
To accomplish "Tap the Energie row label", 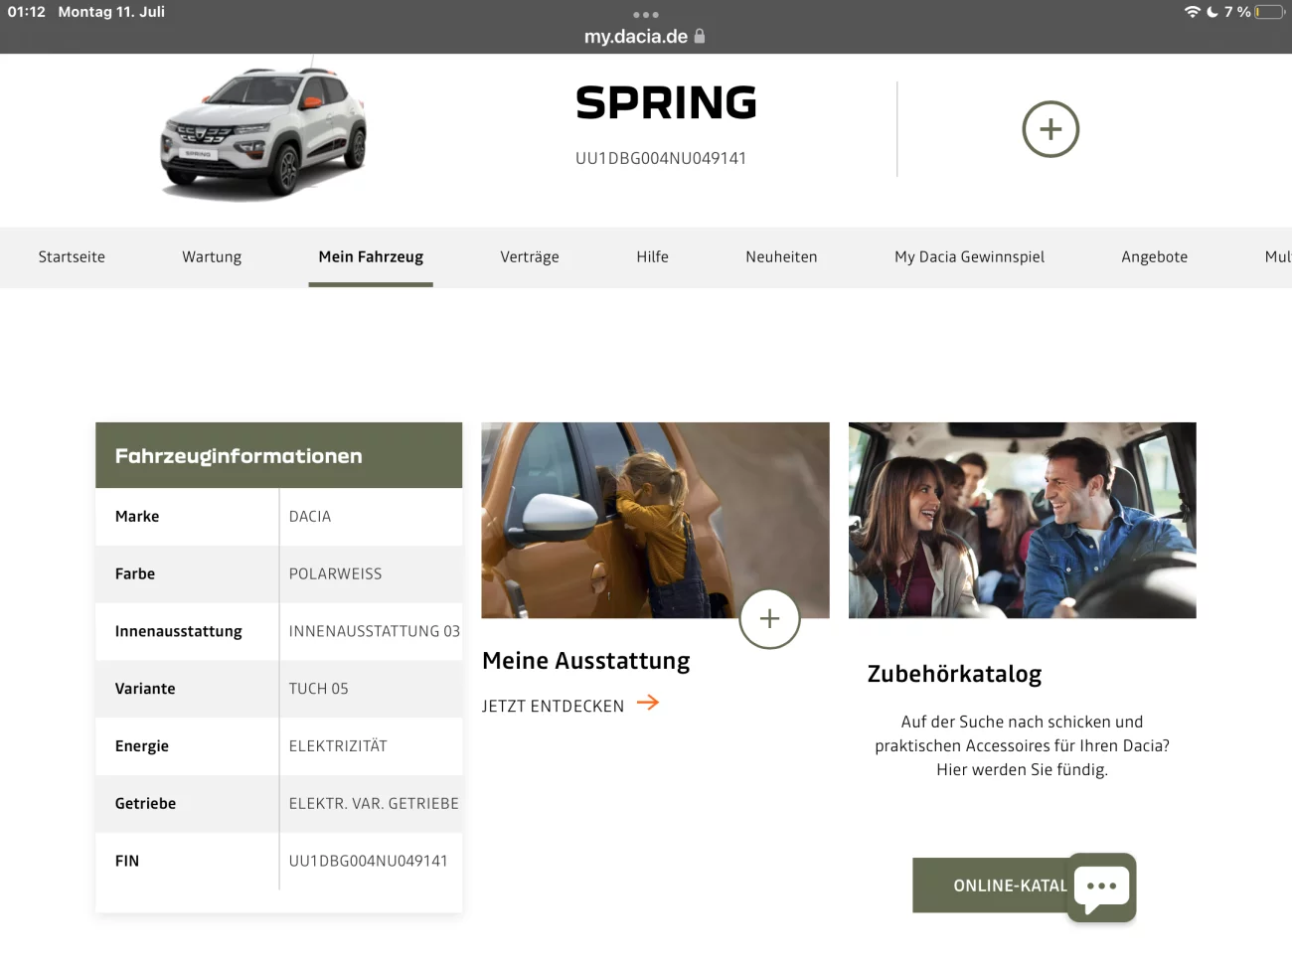I will tap(142, 746).
